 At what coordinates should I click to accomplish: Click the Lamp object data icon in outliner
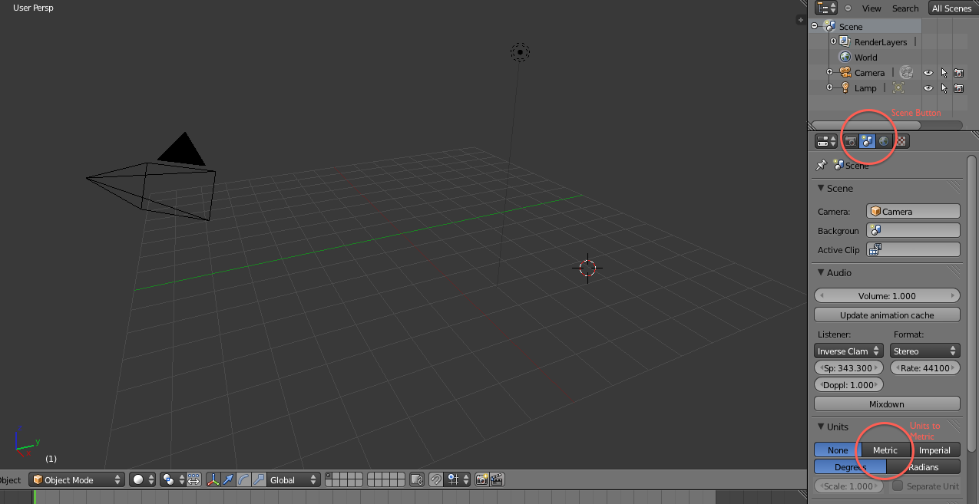898,87
